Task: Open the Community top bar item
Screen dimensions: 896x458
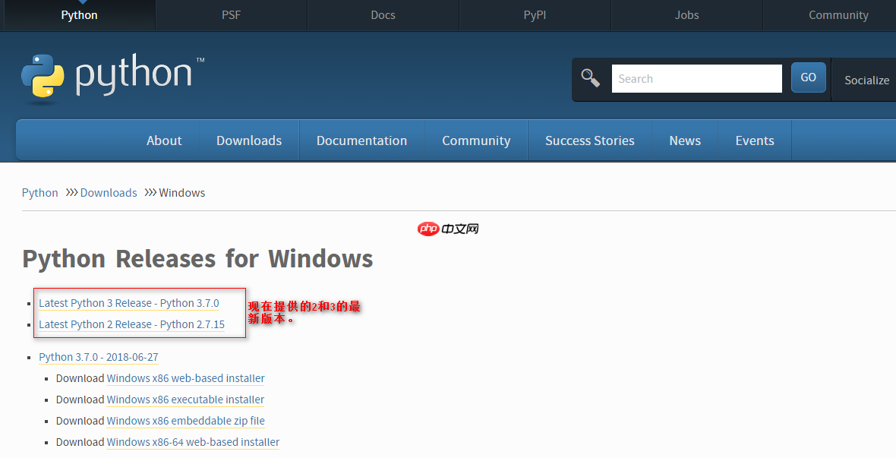Action: coord(838,14)
